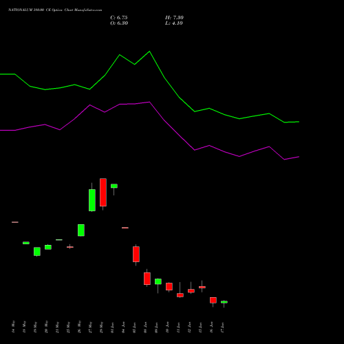The width and height of the screenshot is (344, 344).
Task: Select the red candlestick for 05 Jun
Action: click(x=136, y=254)
